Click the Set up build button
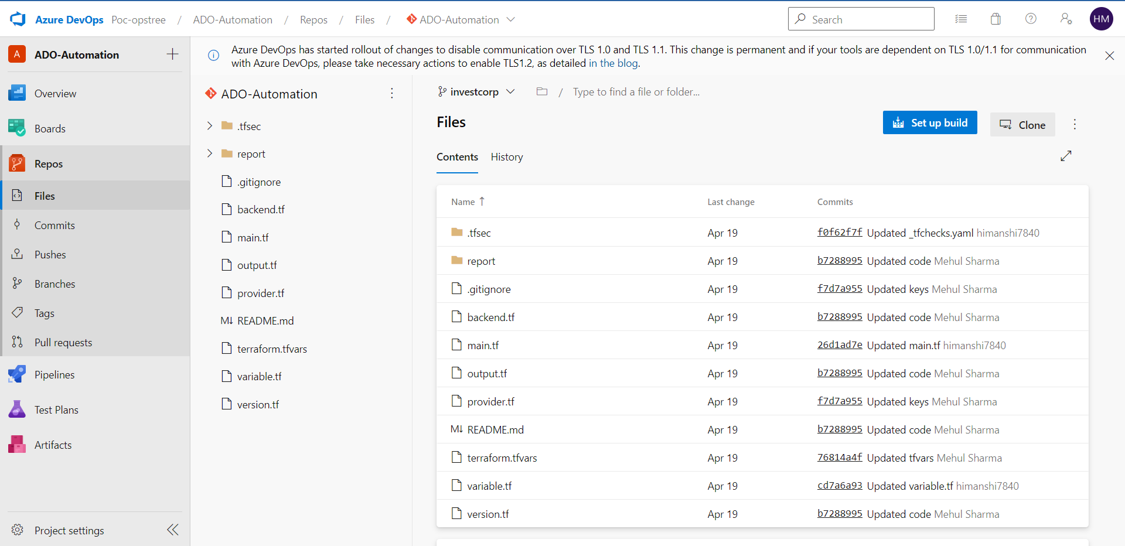 pos(930,122)
